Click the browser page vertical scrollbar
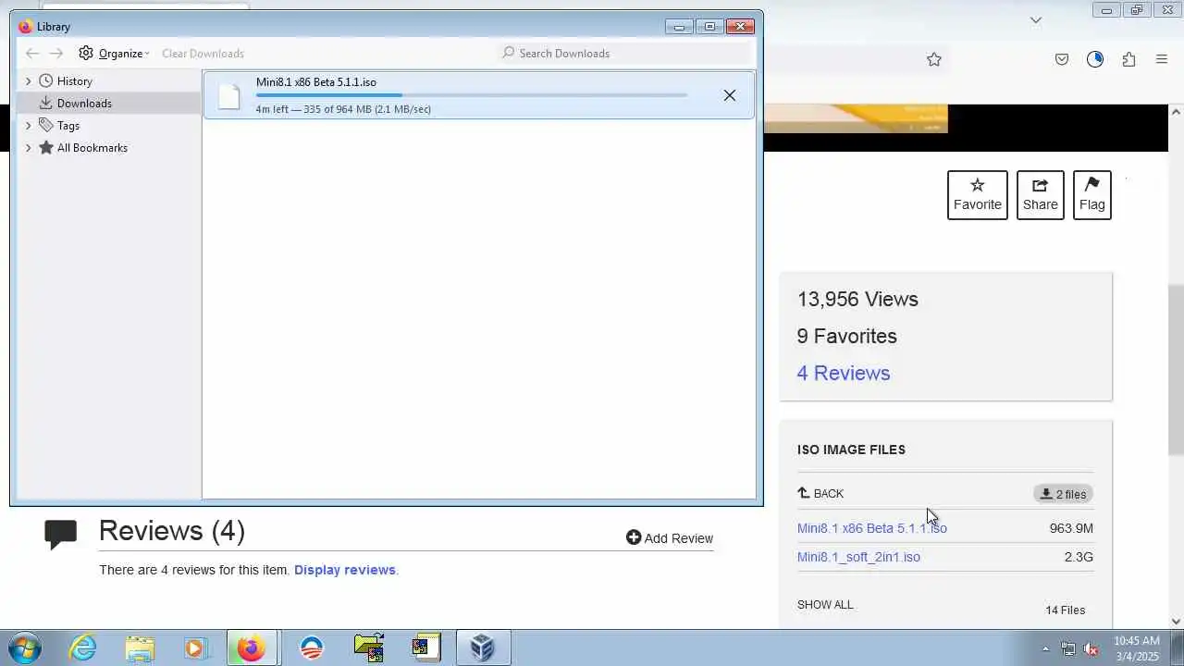1184x666 pixels. tap(1176, 370)
